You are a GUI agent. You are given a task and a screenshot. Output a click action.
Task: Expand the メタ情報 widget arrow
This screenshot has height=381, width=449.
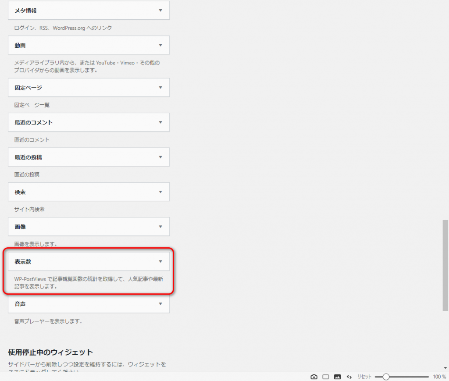pos(160,10)
